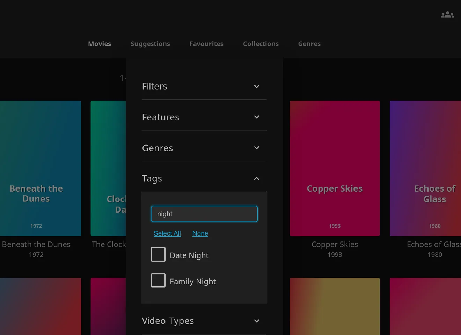
Task: Switch to the Movies tab
Action: [x=100, y=44]
